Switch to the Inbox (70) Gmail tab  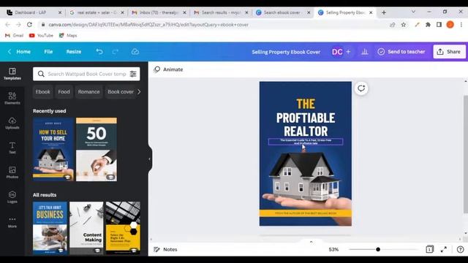[x=159, y=12]
